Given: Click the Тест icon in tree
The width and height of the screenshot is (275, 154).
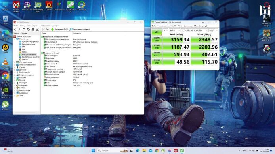Looking at the screenshot, I should tap(17, 96).
